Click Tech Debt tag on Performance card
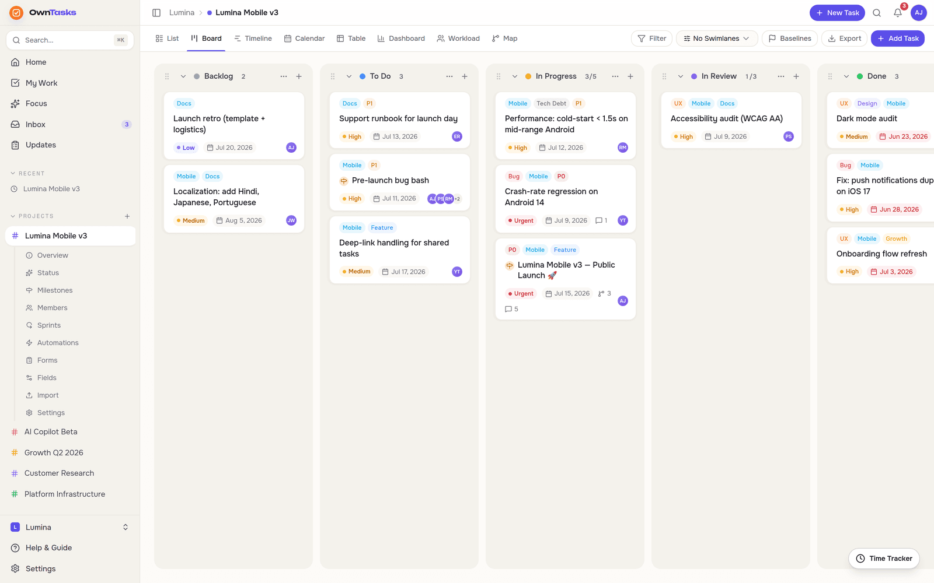Image resolution: width=934 pixels, height=583 pixels. point(552,104)
